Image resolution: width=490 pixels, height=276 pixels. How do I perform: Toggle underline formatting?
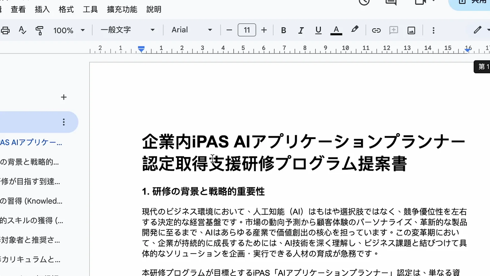[x=318, y=30]
